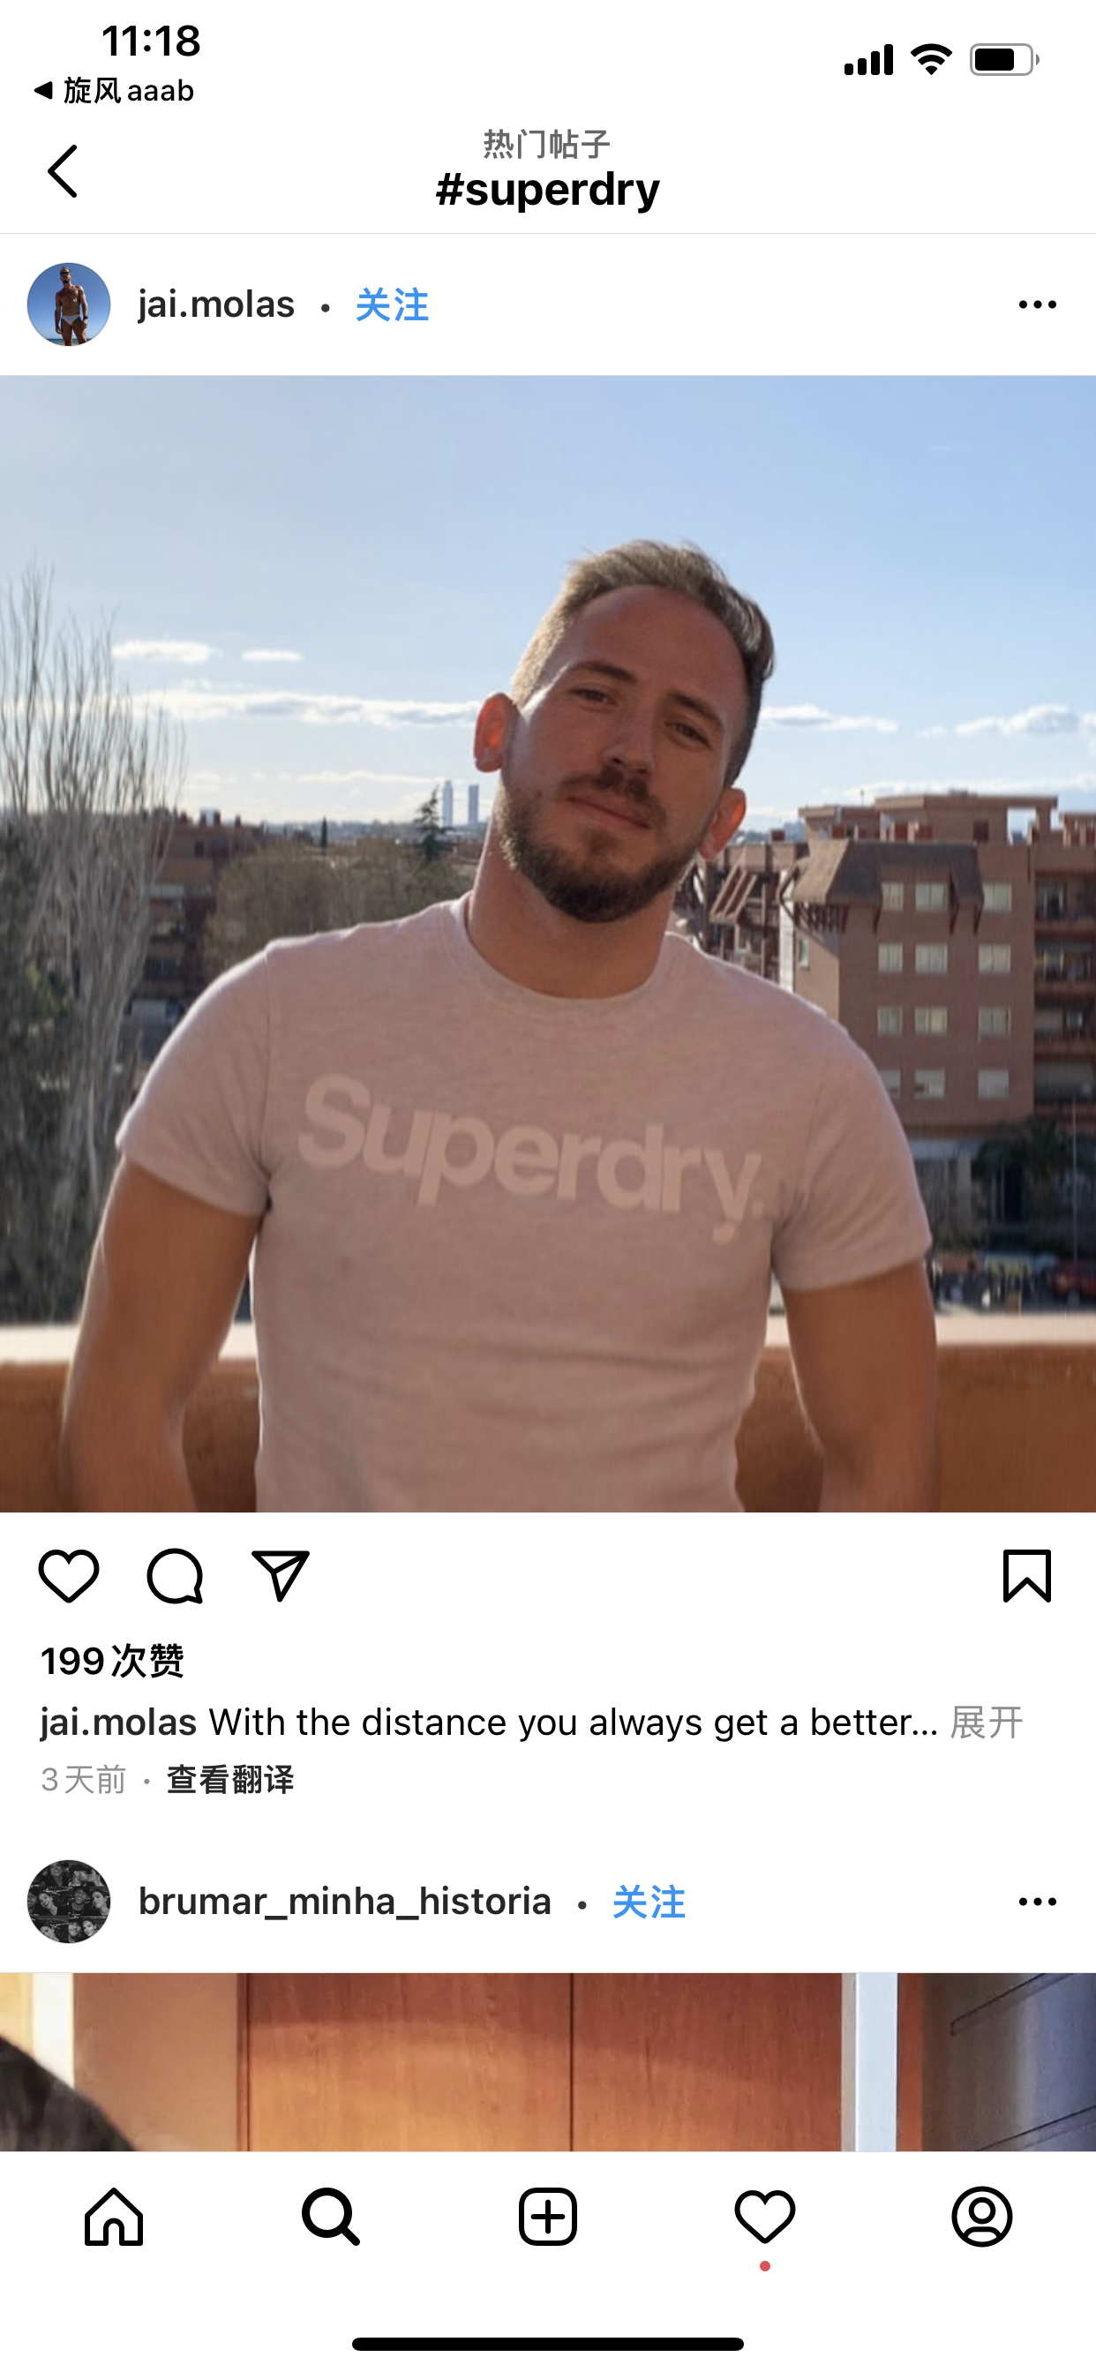The height and width of the screenshot is (2372, 1096).
Task: Open the Profile tab
Action: pos(982,2217)
